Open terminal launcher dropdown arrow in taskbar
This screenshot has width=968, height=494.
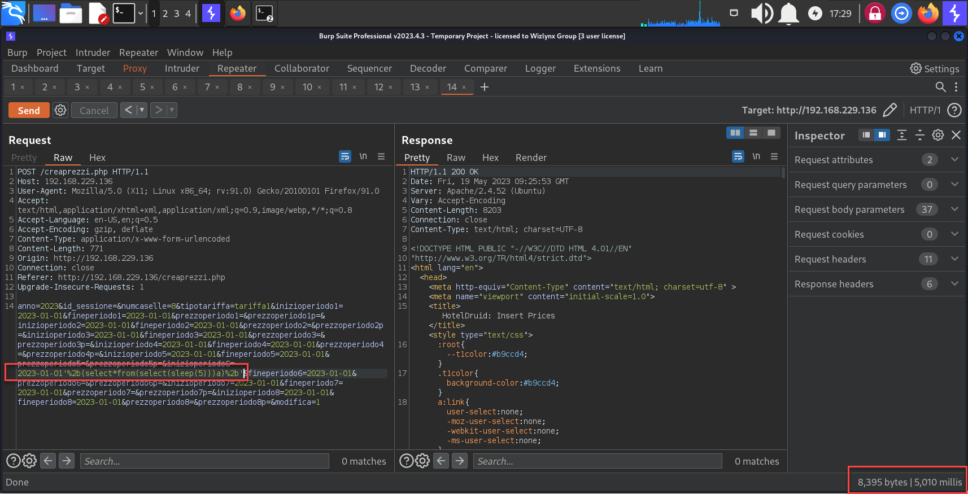click(x=141, y=13)
